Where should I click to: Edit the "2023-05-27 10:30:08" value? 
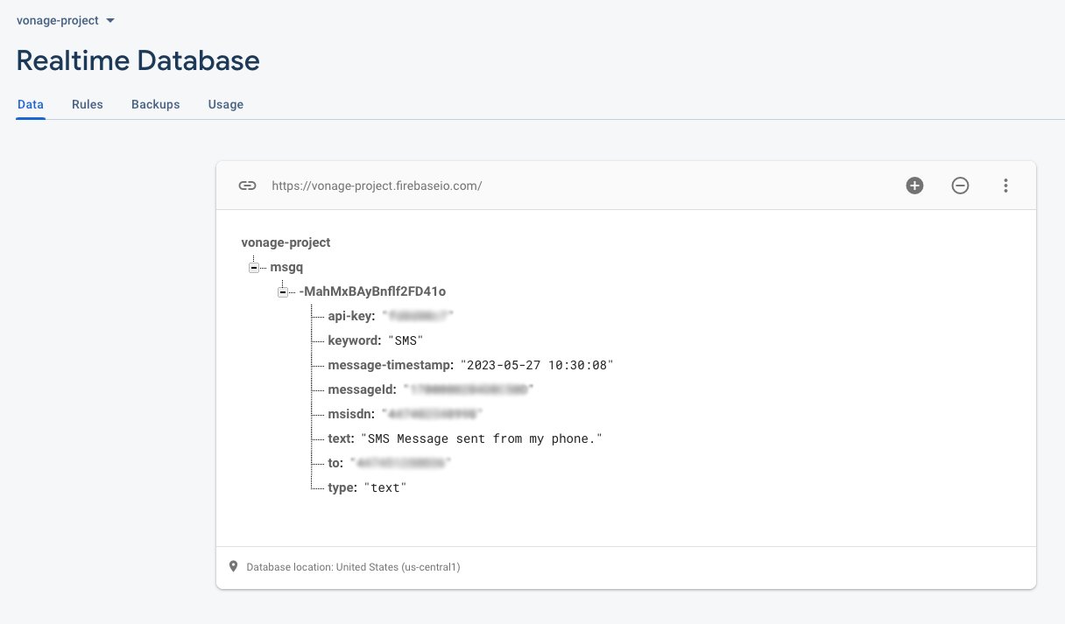[x=537, y=365]
